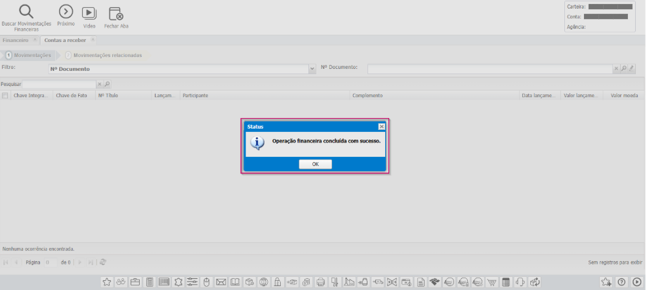Click Buscar Movimentações Financeiras magnifier icon
The width and height of the screenshot is (647, 290).
click(26, 11)
